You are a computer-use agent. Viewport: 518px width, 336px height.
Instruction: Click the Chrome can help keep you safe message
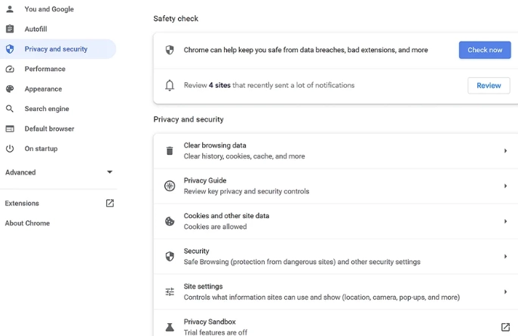click(x=305, y=50)
